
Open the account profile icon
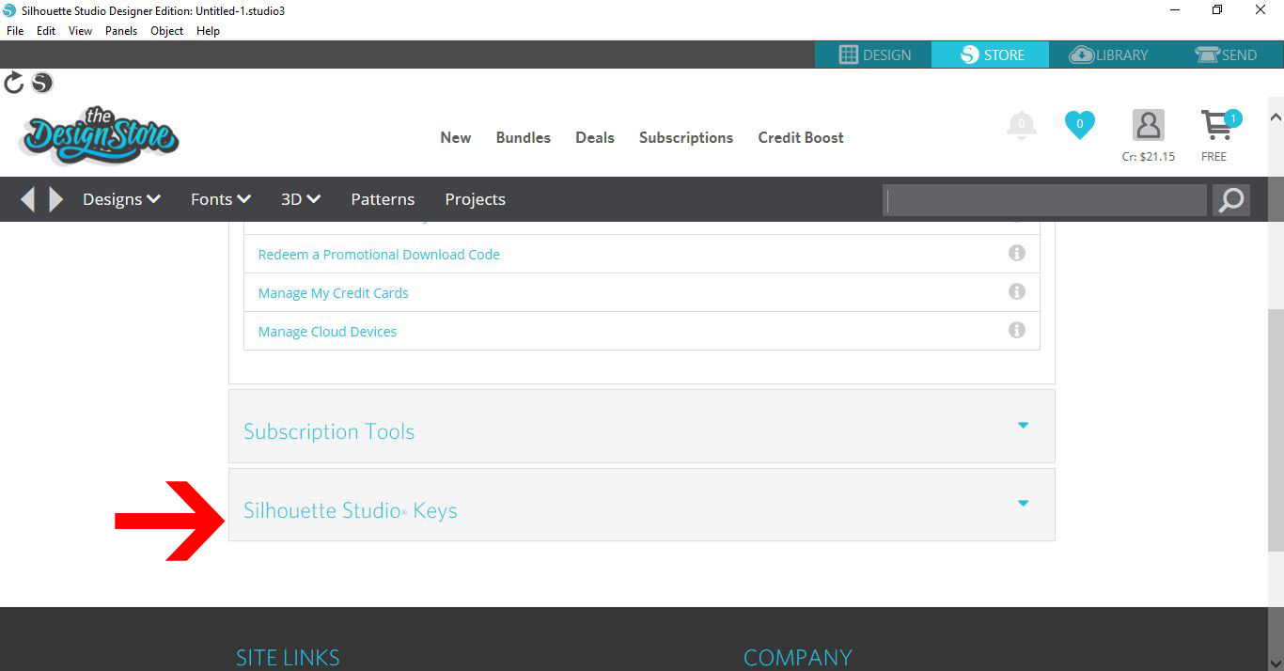[x=1148, y=125]
